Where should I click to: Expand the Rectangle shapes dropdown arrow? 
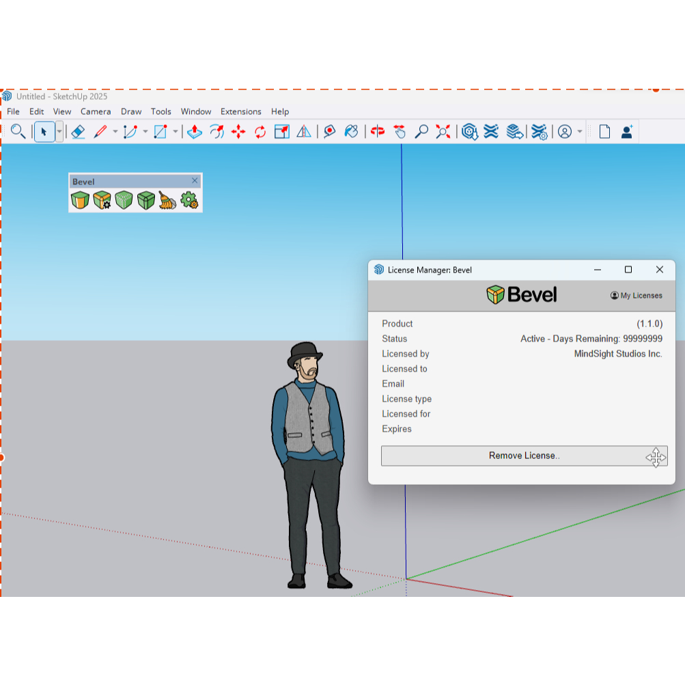click(x=176, y=132)
